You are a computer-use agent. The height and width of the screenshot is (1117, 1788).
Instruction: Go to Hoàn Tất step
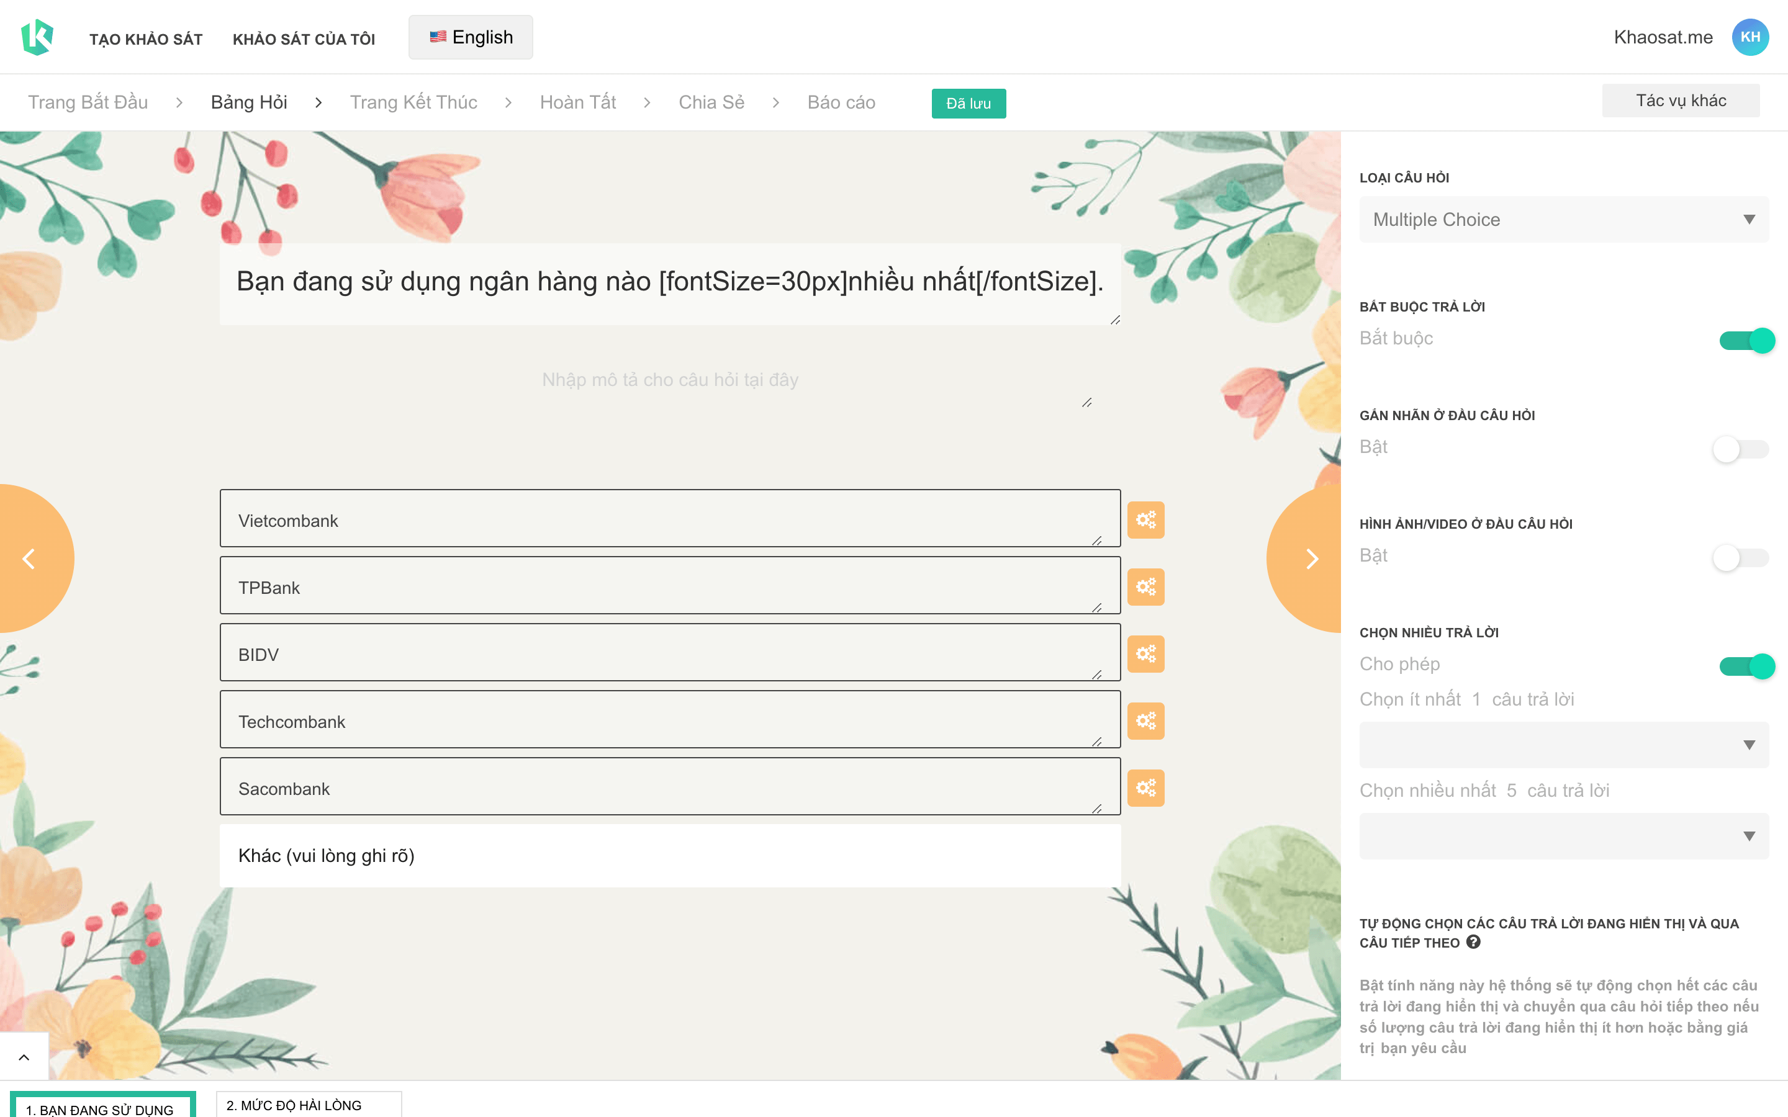pos(578,102)
